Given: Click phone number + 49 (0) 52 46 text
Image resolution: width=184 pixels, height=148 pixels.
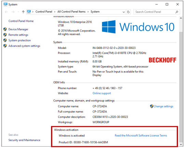Looking at the screenshot, I should (x=107, y=88).
